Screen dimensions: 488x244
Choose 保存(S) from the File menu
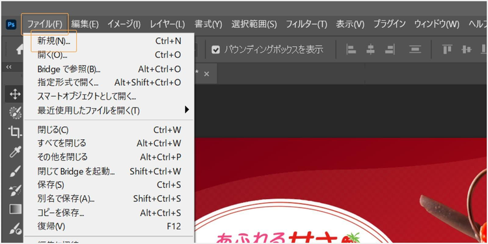point(109,185)
